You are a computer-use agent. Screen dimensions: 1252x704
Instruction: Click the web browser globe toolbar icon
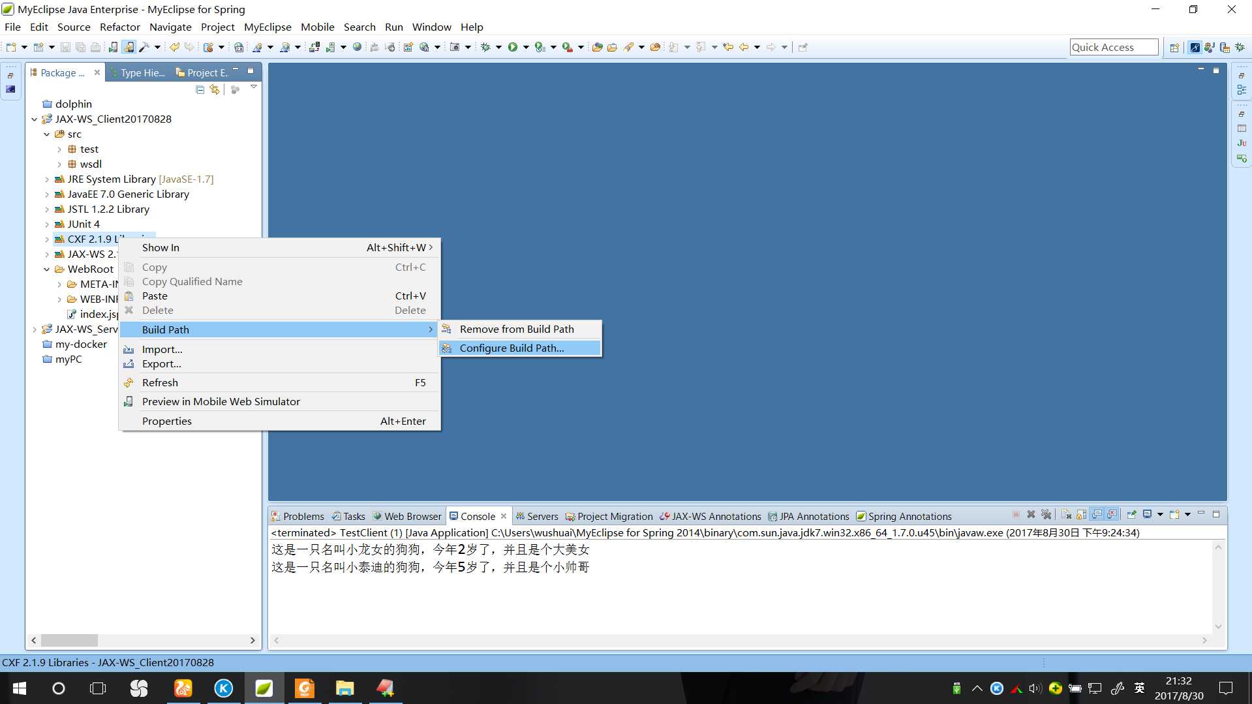pyautogui.click(x=357, y=47)
